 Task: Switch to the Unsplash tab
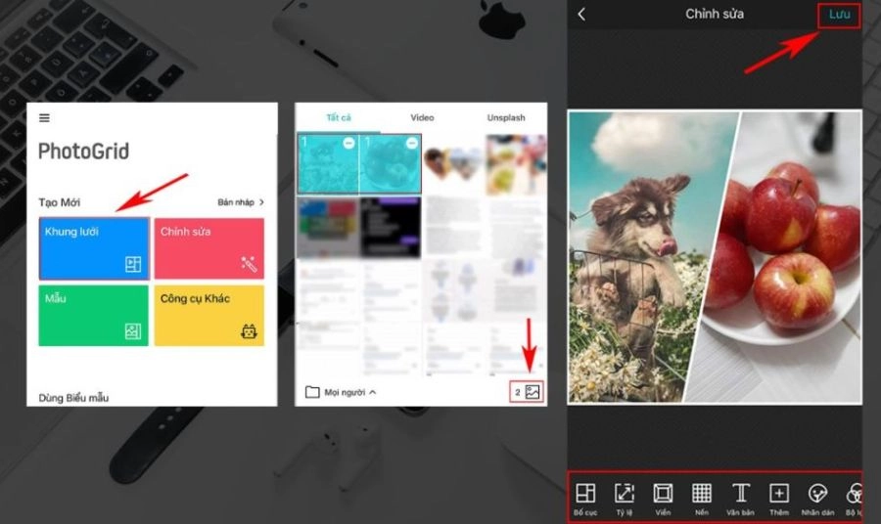(x=506, y=118)
